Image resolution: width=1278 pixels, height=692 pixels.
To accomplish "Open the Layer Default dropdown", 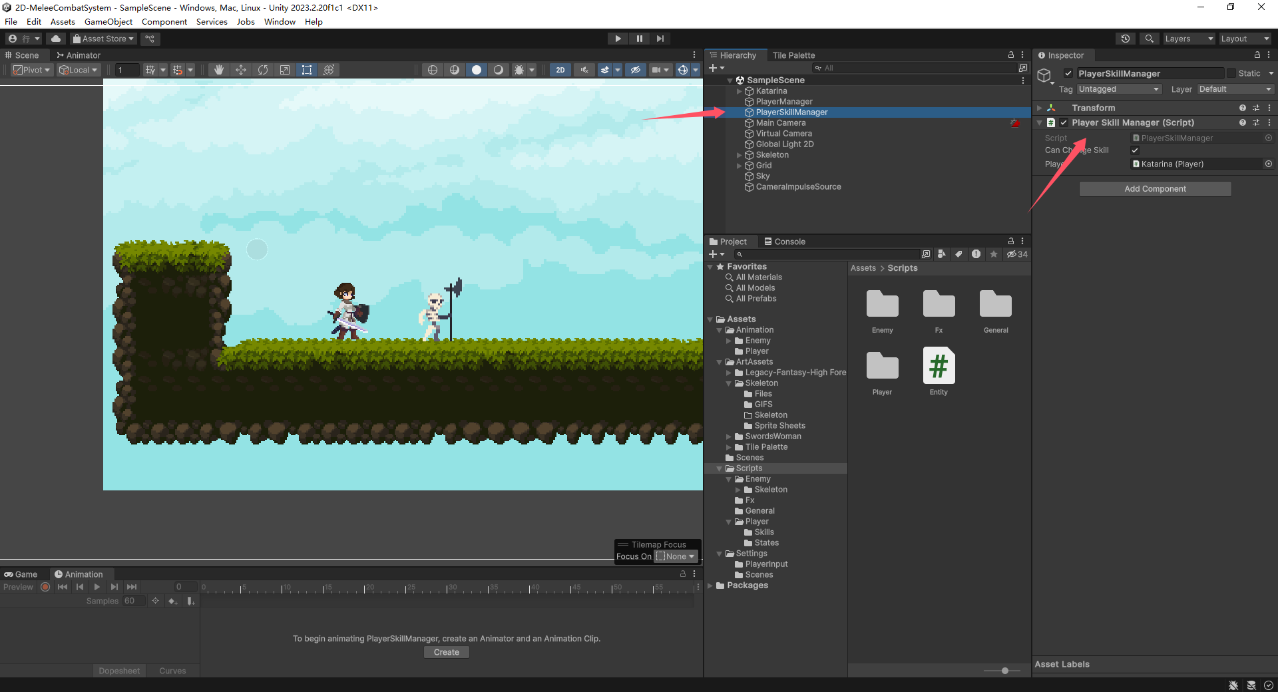I will coord(1235,89).
